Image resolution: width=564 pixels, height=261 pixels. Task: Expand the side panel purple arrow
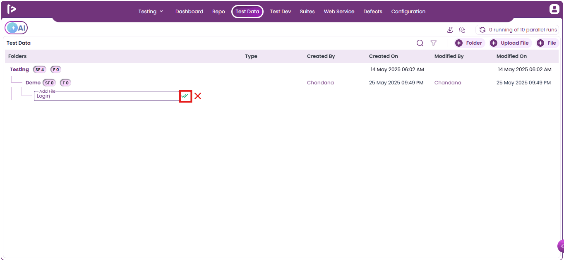tap(561, 246)
